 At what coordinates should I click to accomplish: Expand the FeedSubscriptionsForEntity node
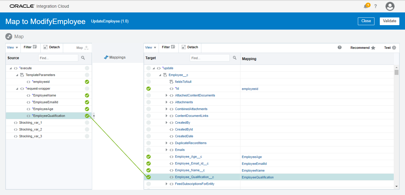pos(167,184)
